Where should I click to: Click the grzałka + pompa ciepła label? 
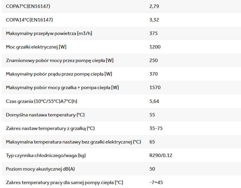tap(62, 87)
